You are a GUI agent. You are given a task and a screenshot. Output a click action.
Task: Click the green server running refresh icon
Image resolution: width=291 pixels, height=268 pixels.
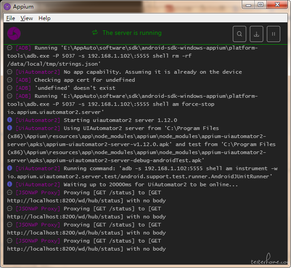coord(95,33)
